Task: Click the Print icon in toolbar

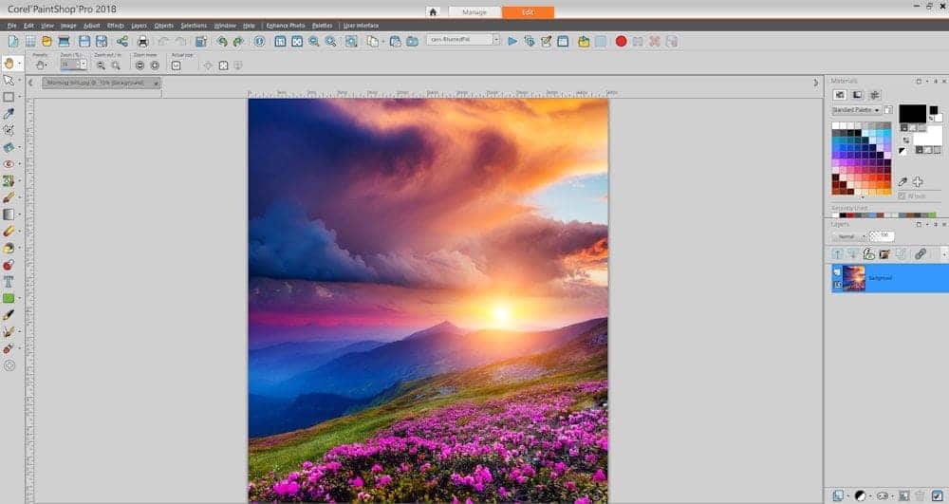Action: tap(142, 41)
